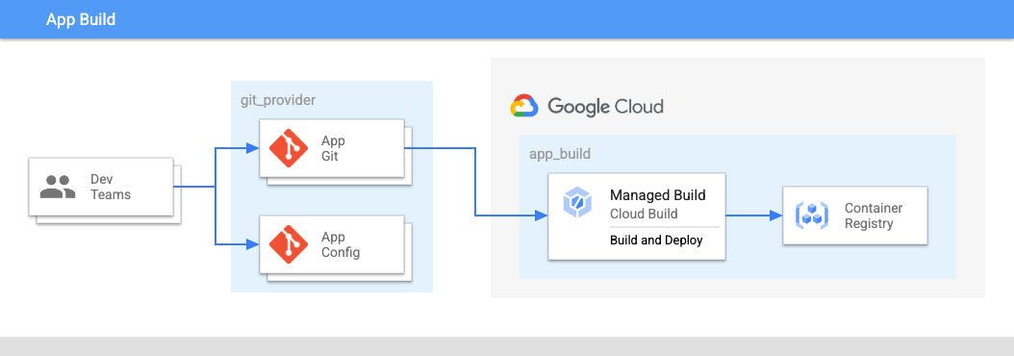The width and height of the screenshot is (1014, 356).
Task: Click the Google Cloud wordmark text
Action: click(x=605, y=106)
